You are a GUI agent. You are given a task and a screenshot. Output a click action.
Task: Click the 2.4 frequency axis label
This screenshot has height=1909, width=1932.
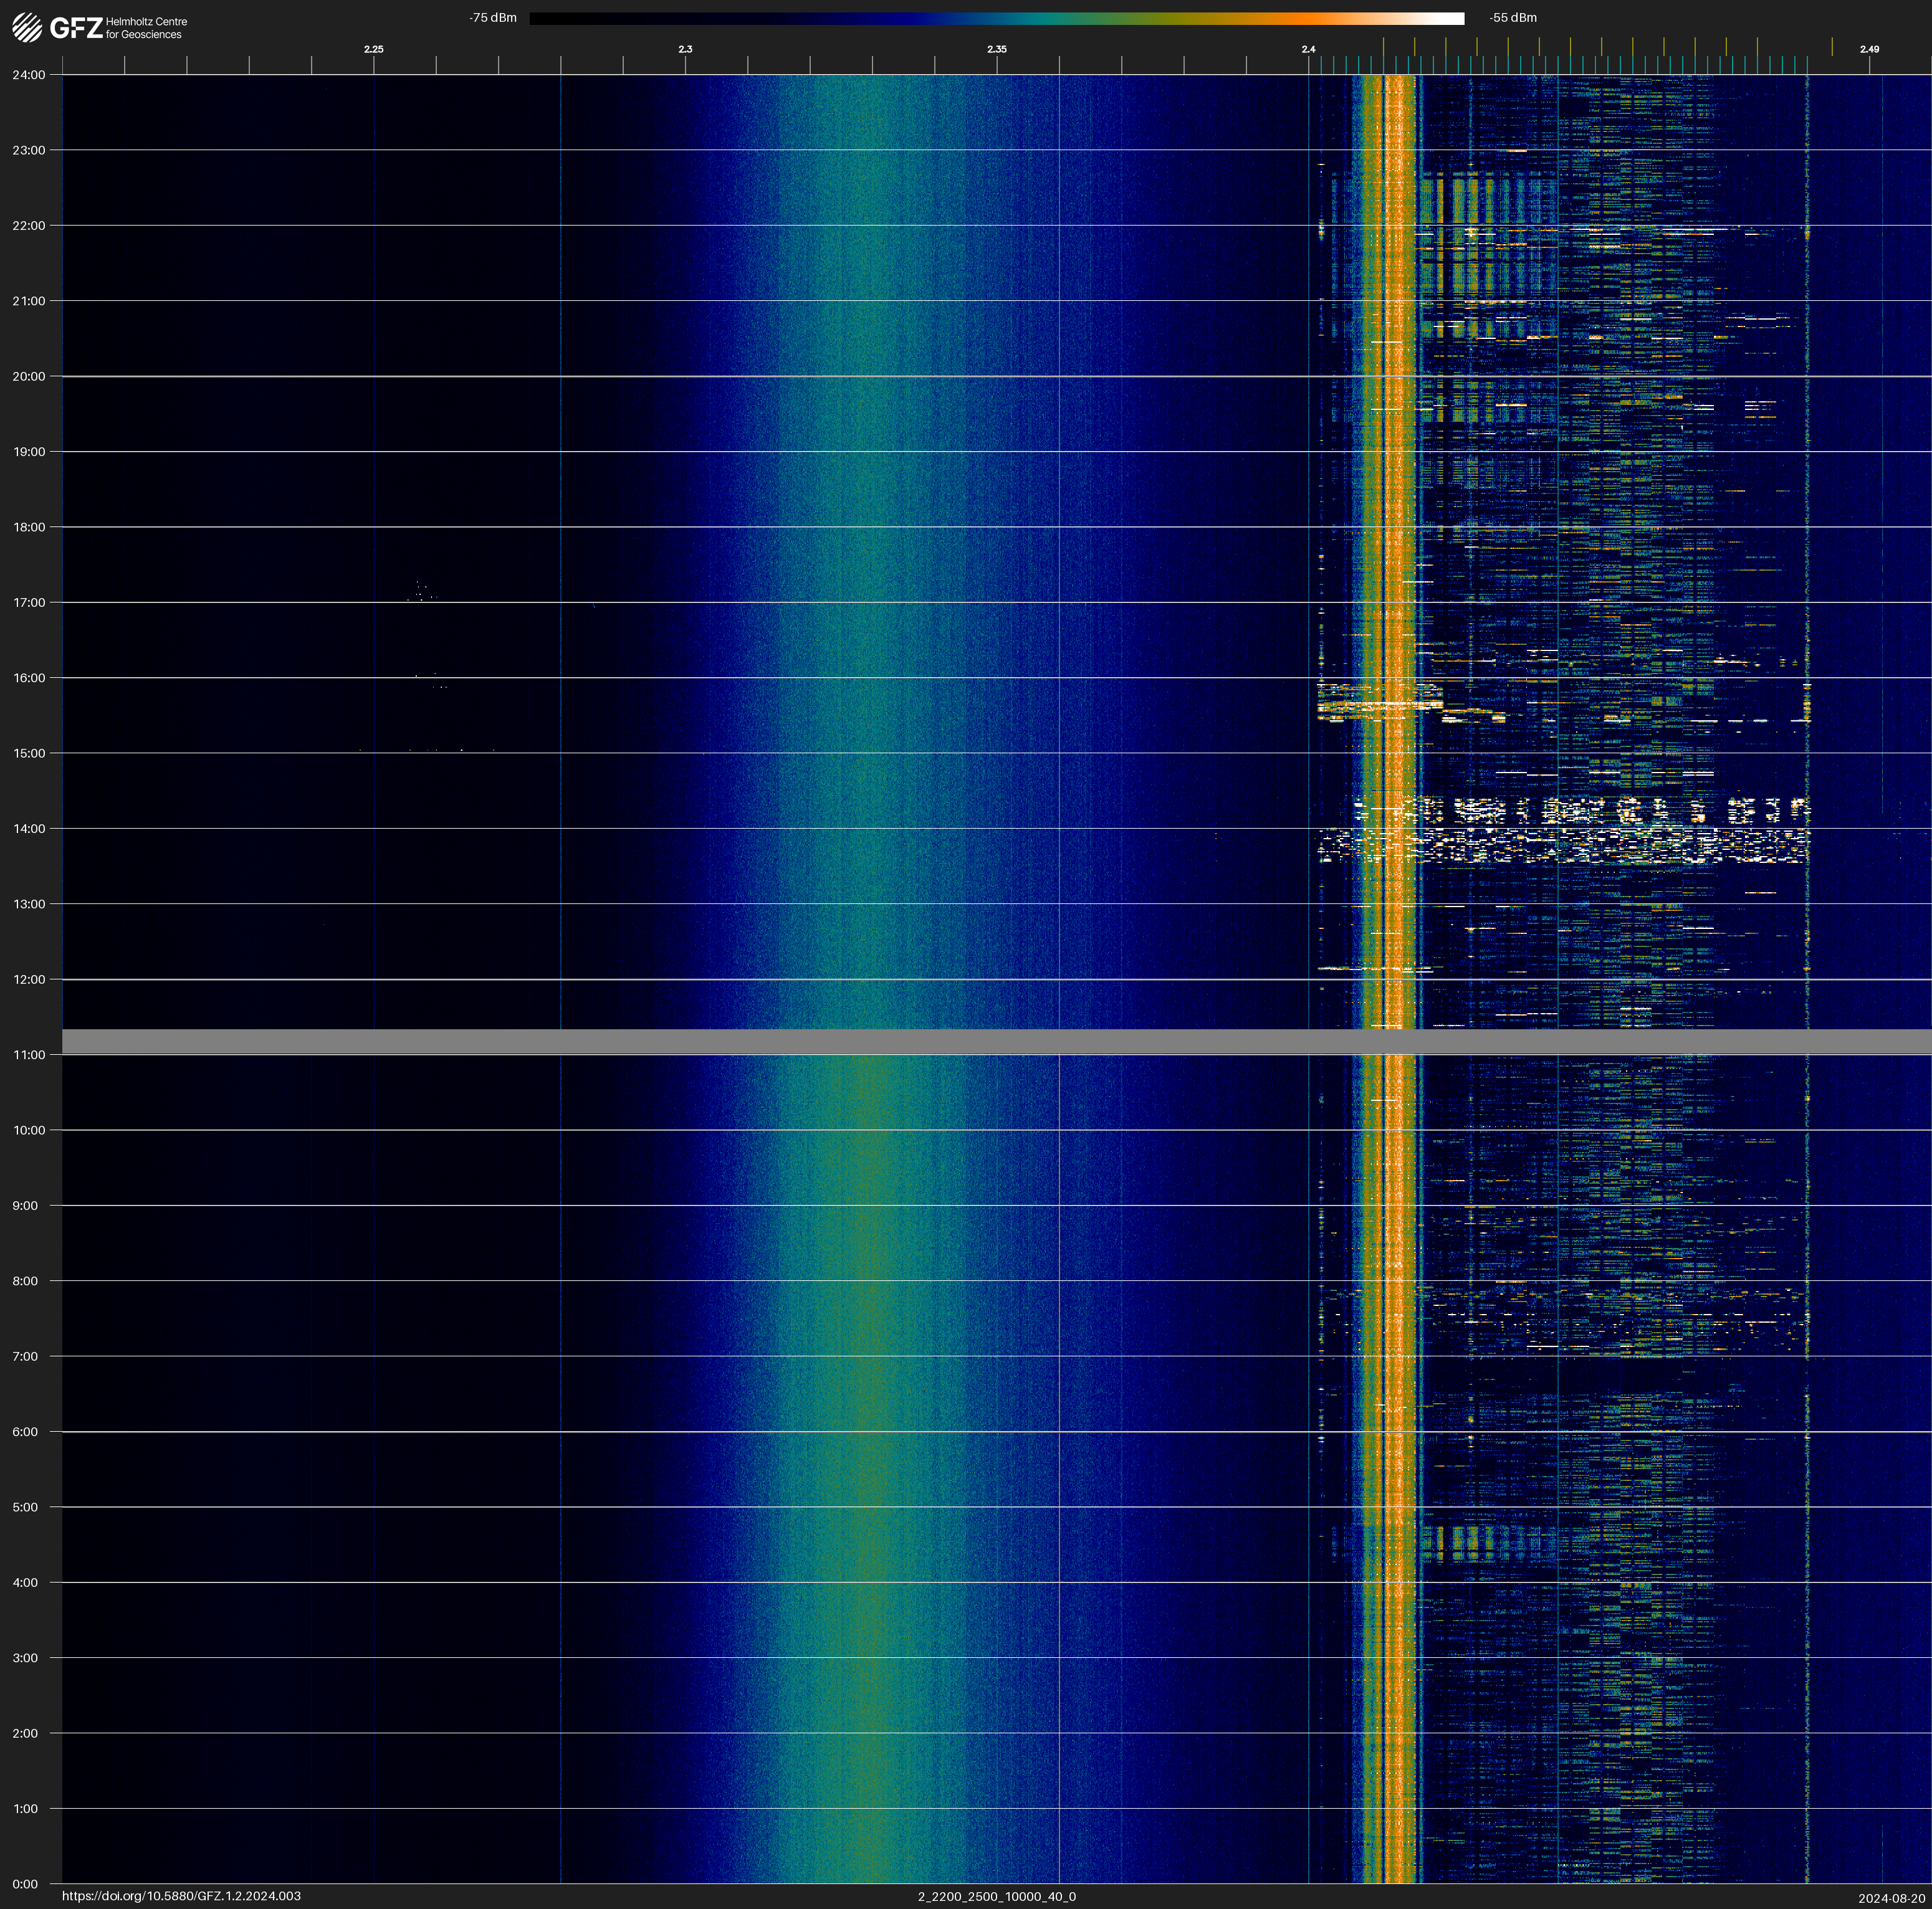(1308, 49)
